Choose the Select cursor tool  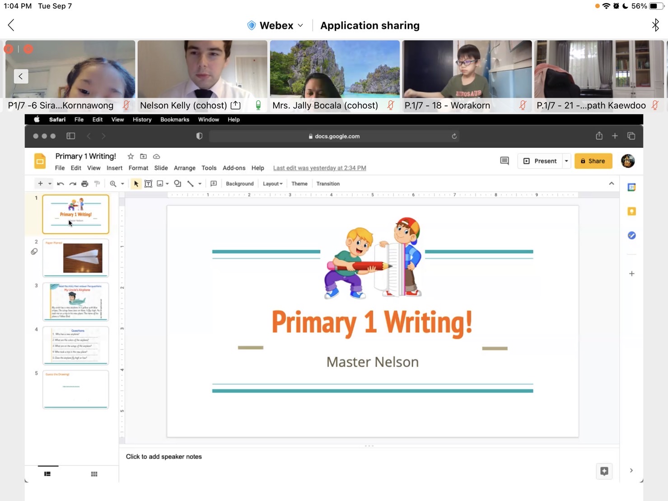(x=136, y=184)
